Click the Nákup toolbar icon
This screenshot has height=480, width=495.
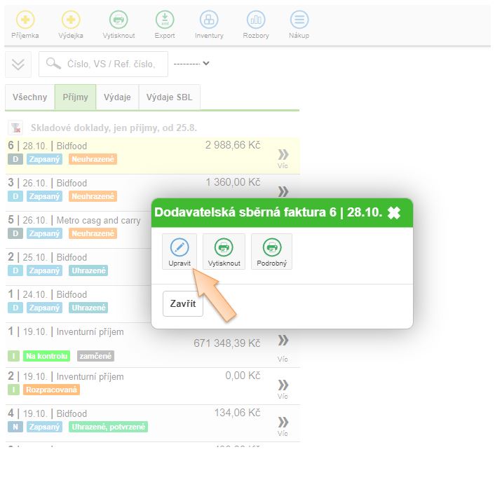[299, 20]
